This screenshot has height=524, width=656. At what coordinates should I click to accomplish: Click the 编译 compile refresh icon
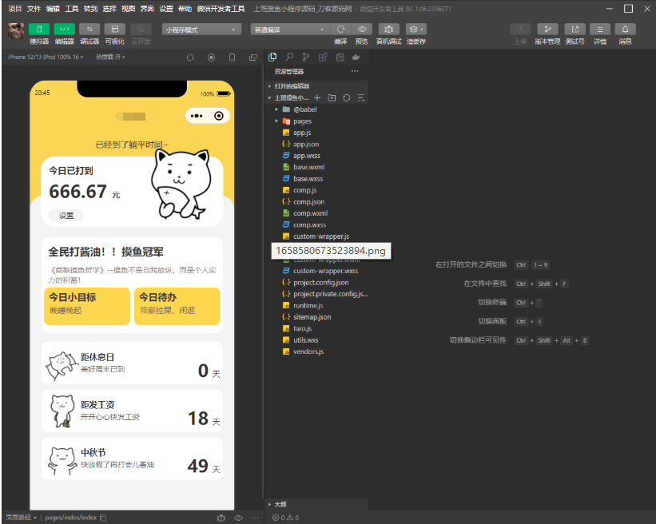(x=340, y=29)
